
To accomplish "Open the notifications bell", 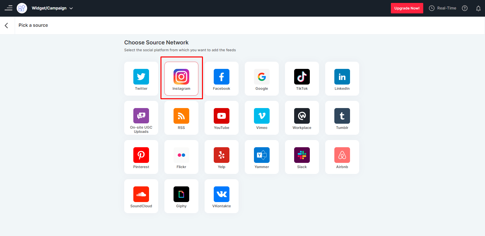I will (x=478, y=8).
